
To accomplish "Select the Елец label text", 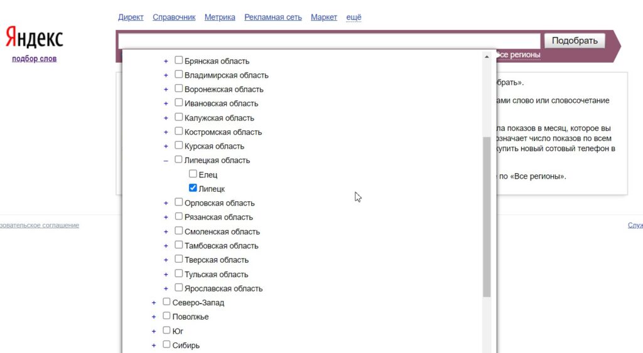I will 208,175.
